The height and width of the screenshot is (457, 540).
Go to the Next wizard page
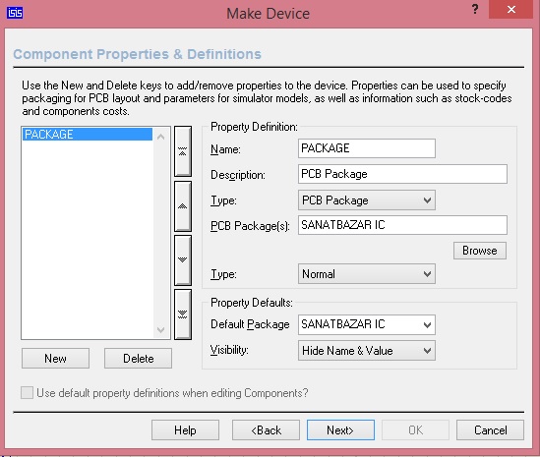pos(340,429)
